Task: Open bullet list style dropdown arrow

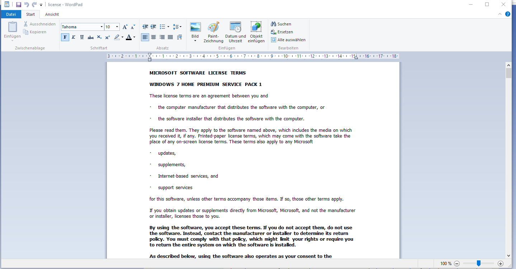Action: coord(168,27)
